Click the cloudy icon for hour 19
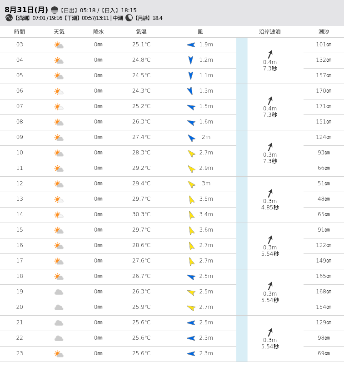Screen dimensions: 344x367 tap(59, 292)
